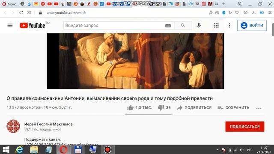The height and width of the screenshot is (154, 274).
Task: Click the site security padlock
Action: (x=40, y=13)
